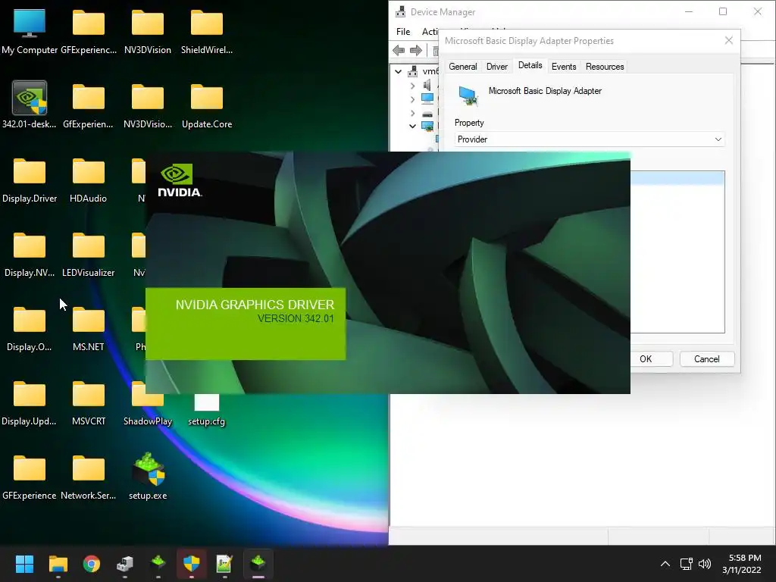Viewport: 776px width, 582px height.
Task: Switch to the General tab
Action: point(463,67)
